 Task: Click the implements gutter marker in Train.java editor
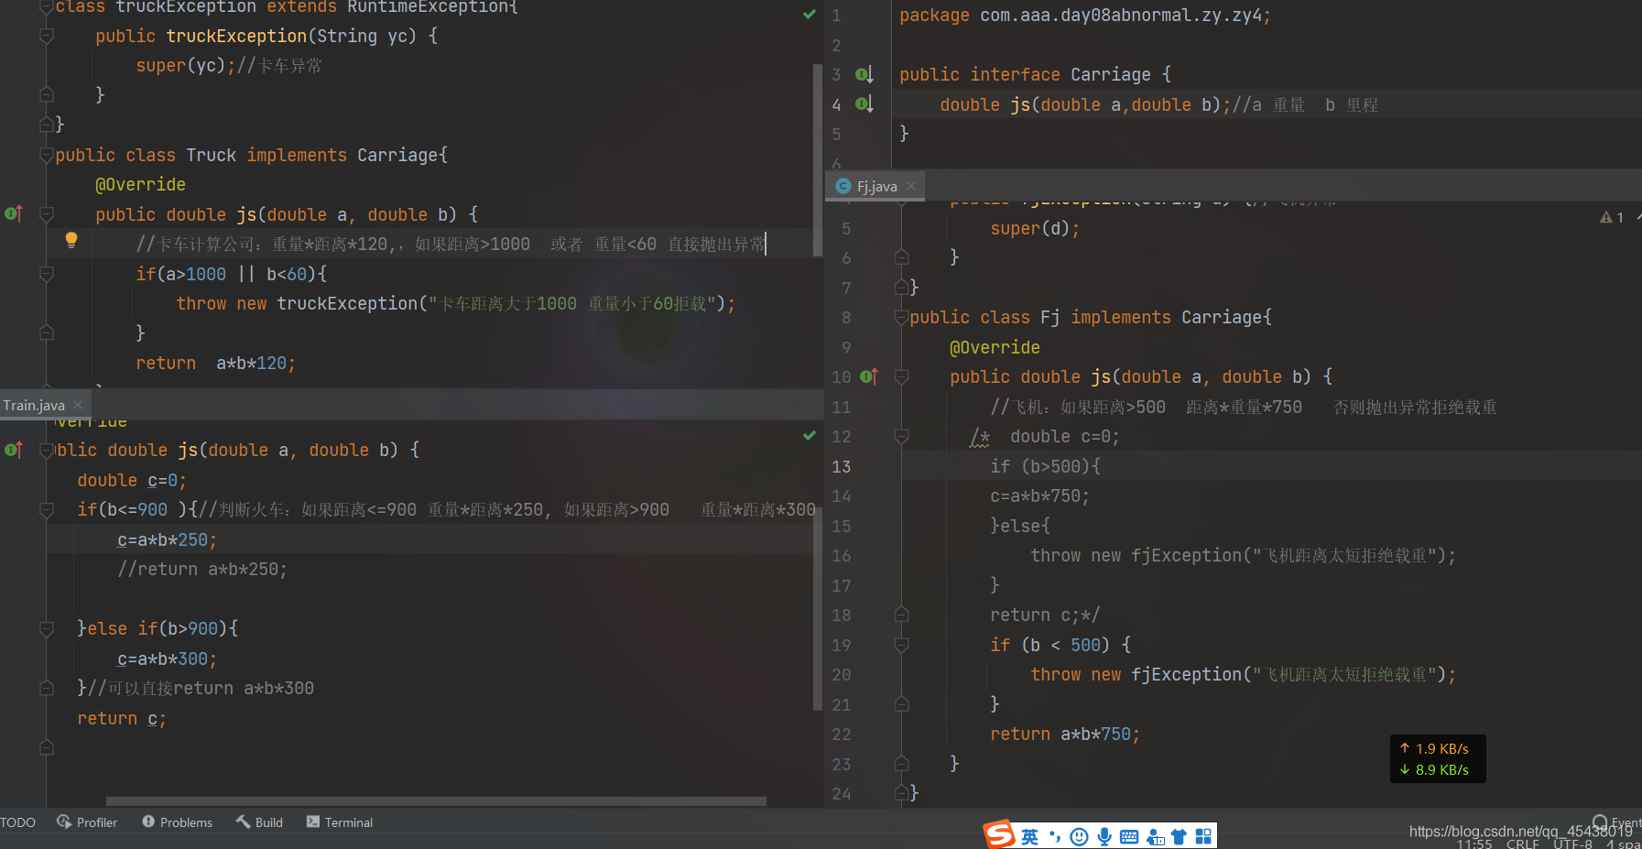point(14,450)
